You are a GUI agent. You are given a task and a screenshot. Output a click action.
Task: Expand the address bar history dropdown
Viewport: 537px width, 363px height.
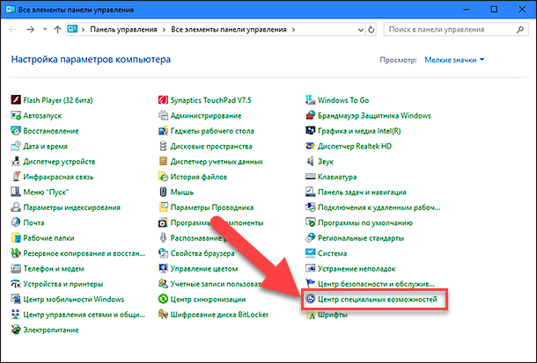(360, 30)
